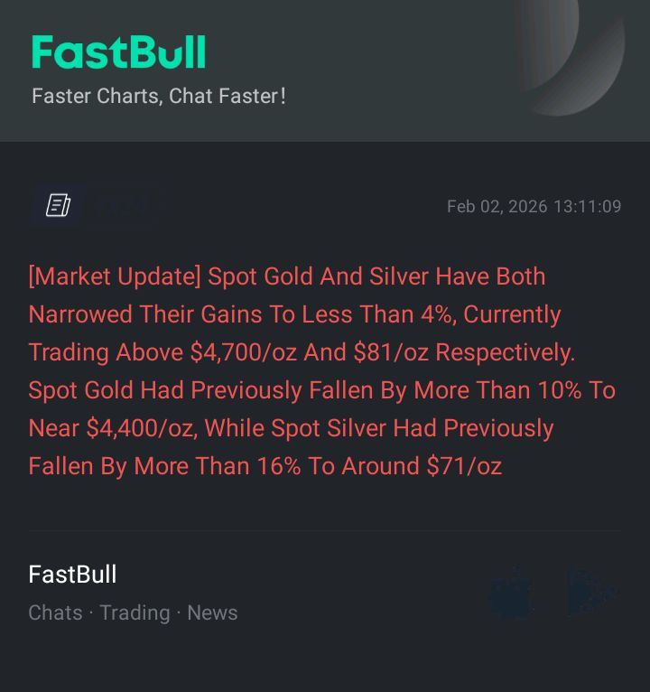Click the newspaper news icon
Viewport: 650px width, 692px height.
59,206
